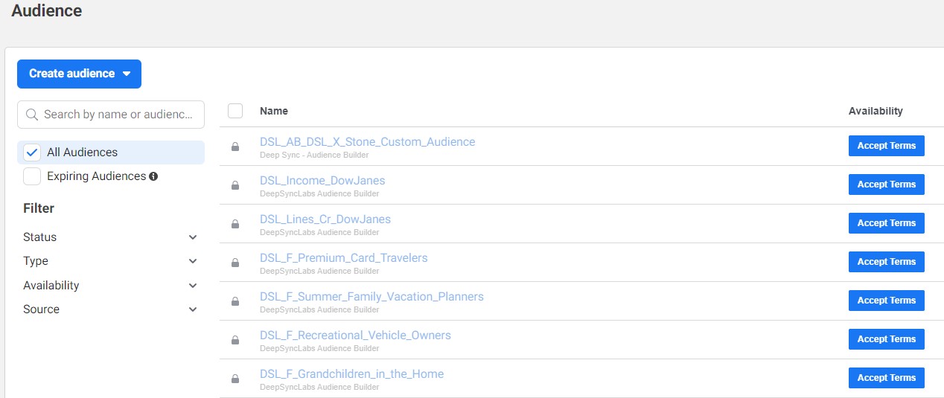Viewport: 944px width, 398px height.
Task: Click lock icon beside DSL_Income_DowJones
Action: click(x=235, y=185)
